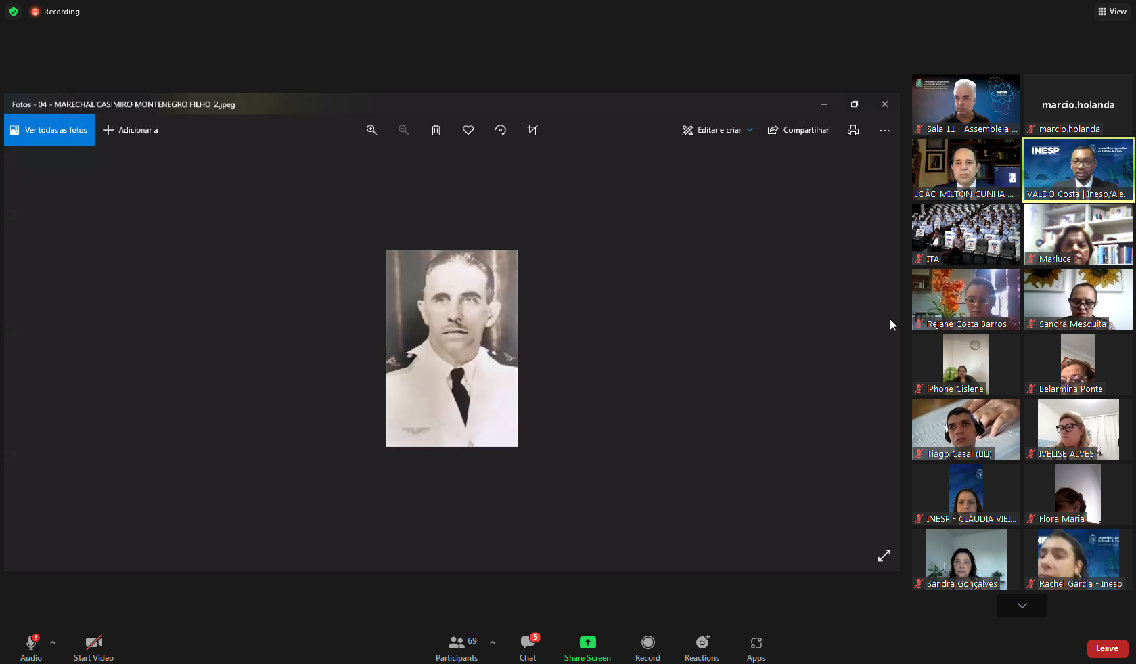The height and width of the screenshot is (664, 1136).
Task: Click Ver todas as fotos button
Action: (x=49, y=130)
